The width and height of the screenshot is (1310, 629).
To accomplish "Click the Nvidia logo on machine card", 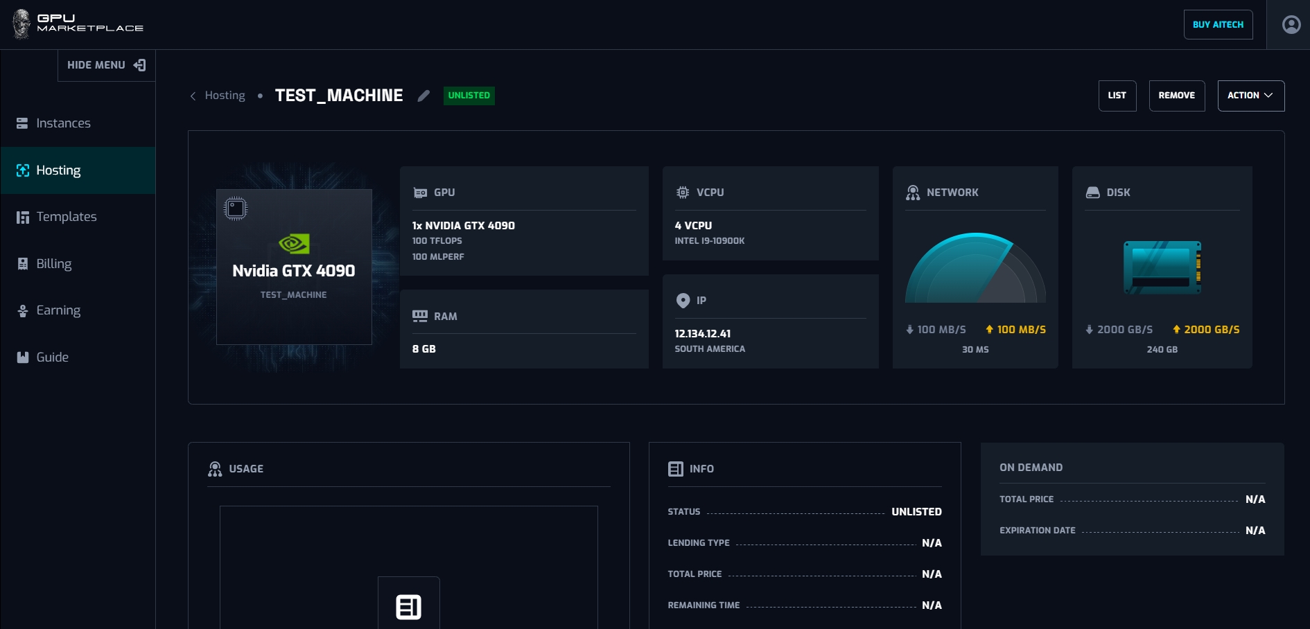I will [x=294, y=243].
